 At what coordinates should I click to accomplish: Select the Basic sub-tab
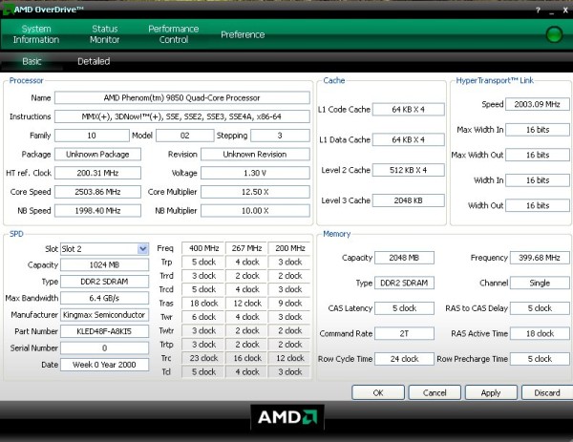[x=32, y=61]
